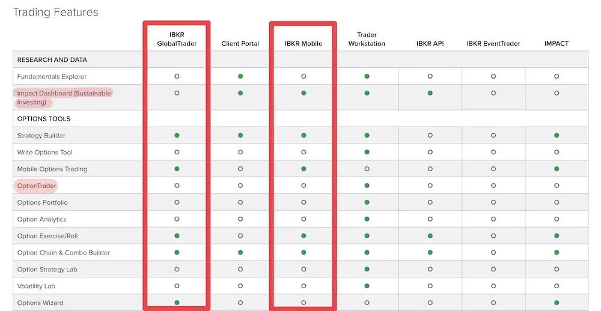
Task: Click Option Chain's green dot under Client Portal
Action: (240, 253)
